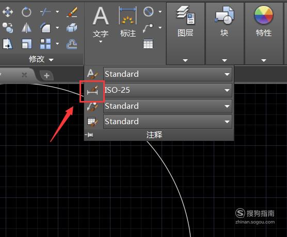Add a new drawing tab
The height and width of the screenshot is (237, 287).
(46, 75)
